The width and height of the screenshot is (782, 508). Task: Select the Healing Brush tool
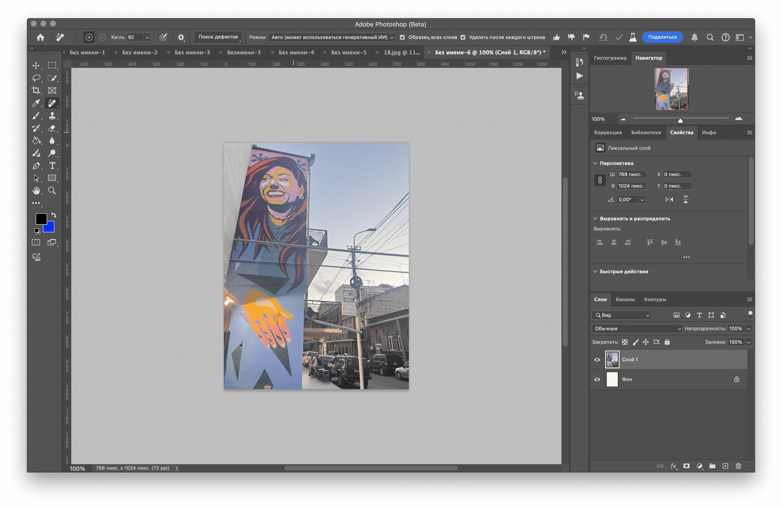(x=53, y=103)
